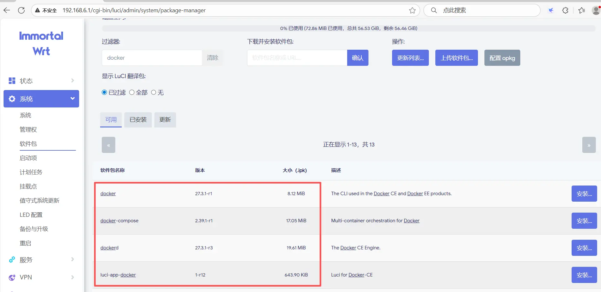Open the browser extensions puzzle icon
Image resolution: width=601 pixels, height=292 pixels.
[565, 10]
